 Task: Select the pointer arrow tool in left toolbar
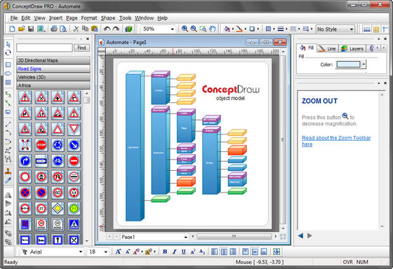pos(8,45)
